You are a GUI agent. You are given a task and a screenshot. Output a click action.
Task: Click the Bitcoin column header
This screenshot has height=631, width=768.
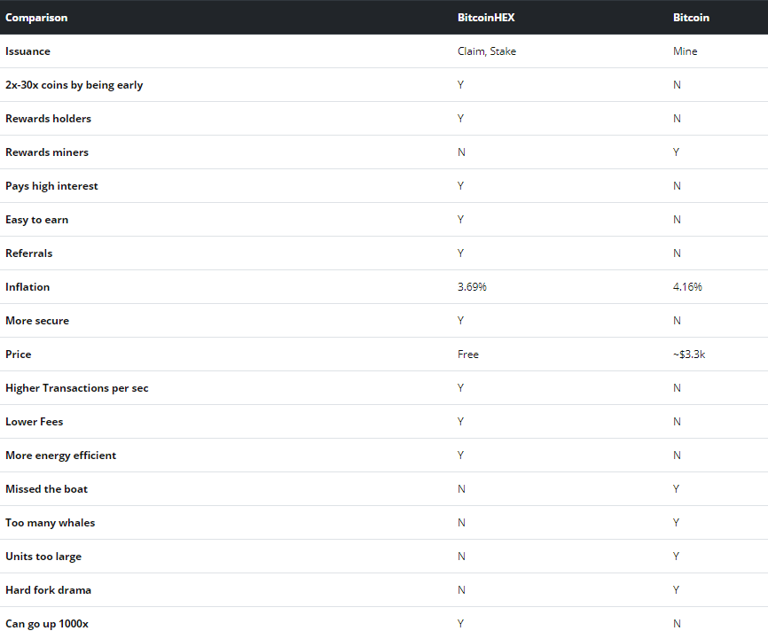[x=691, y=18]
